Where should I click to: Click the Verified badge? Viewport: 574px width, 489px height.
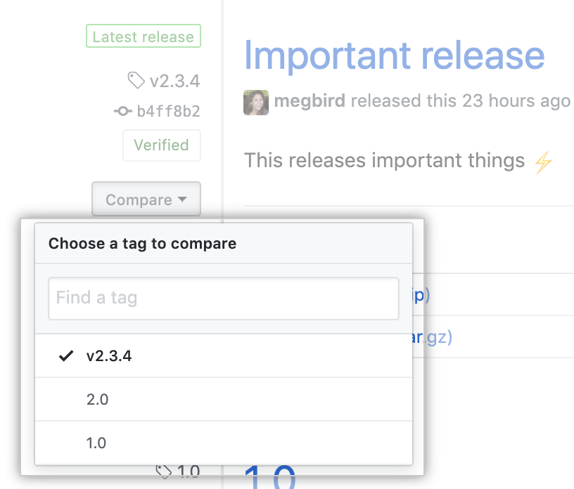(x=162, y=145)
